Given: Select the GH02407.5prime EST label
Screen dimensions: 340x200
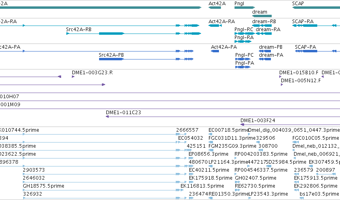Looking at the screenshot, I should tap(256, 178).
